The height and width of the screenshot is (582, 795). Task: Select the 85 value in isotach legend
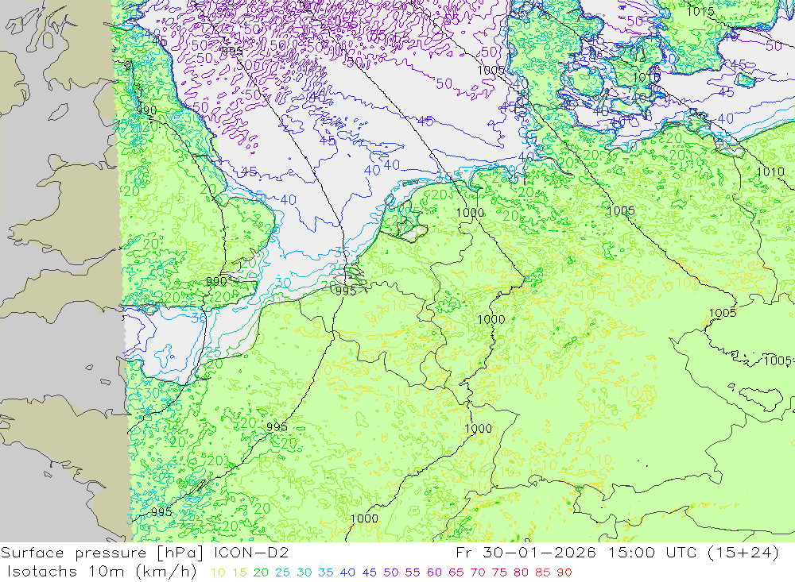[x=542, y=572]
